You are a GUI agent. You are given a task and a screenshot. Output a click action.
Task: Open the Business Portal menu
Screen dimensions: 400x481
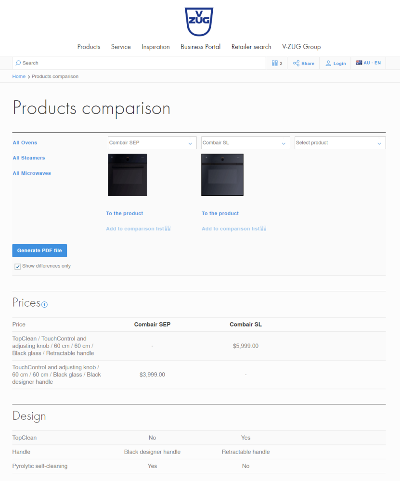tap(201, 47)
